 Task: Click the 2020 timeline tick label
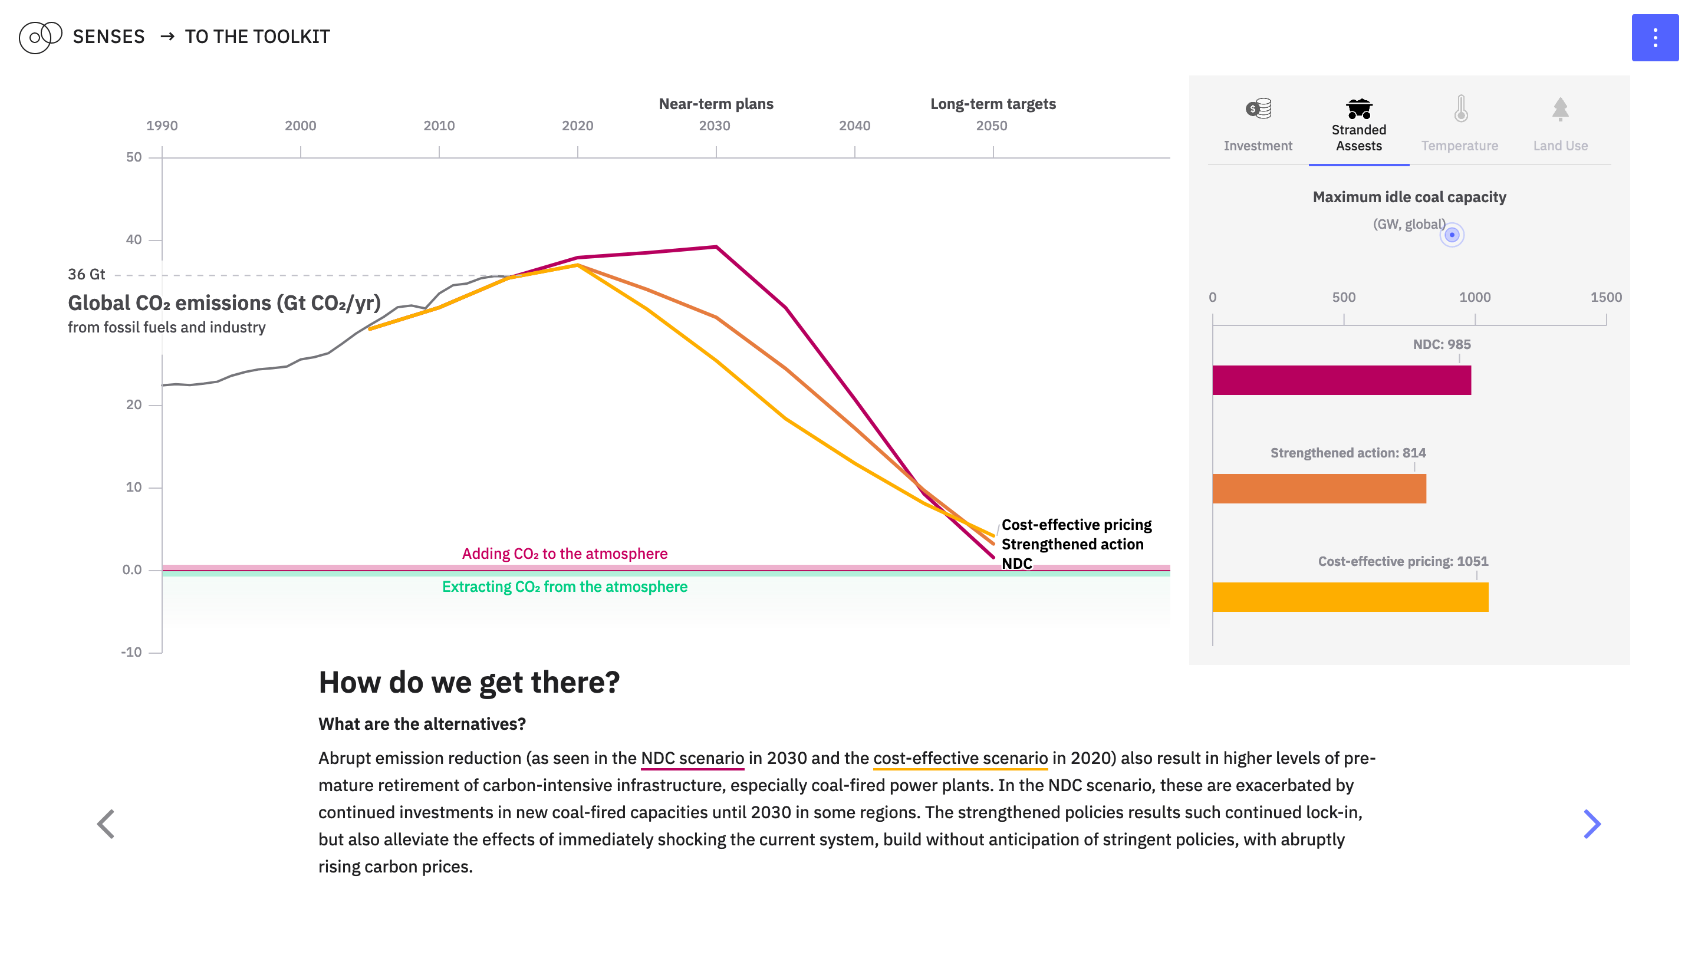[577, 126]
